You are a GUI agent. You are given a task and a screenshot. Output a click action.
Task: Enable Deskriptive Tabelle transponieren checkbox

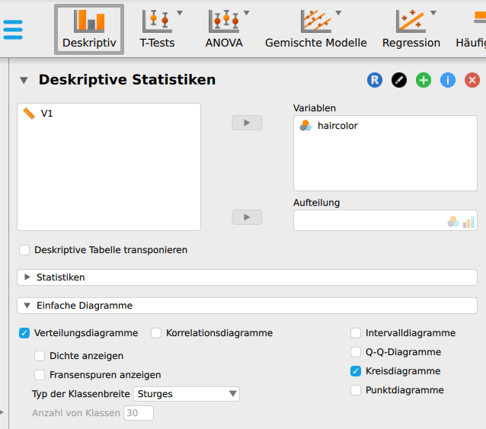[x=25, y=250]
